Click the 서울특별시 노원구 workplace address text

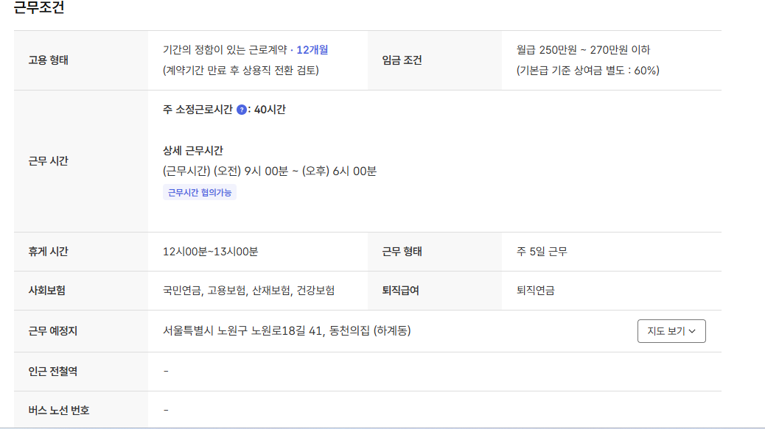tap(287, 331)
